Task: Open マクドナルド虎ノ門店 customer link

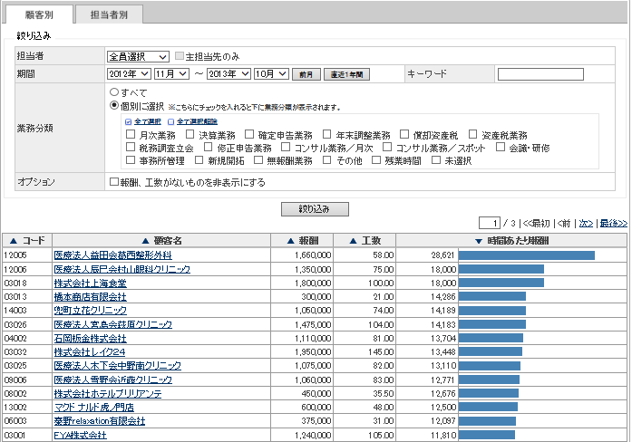Action: (94, 407)
